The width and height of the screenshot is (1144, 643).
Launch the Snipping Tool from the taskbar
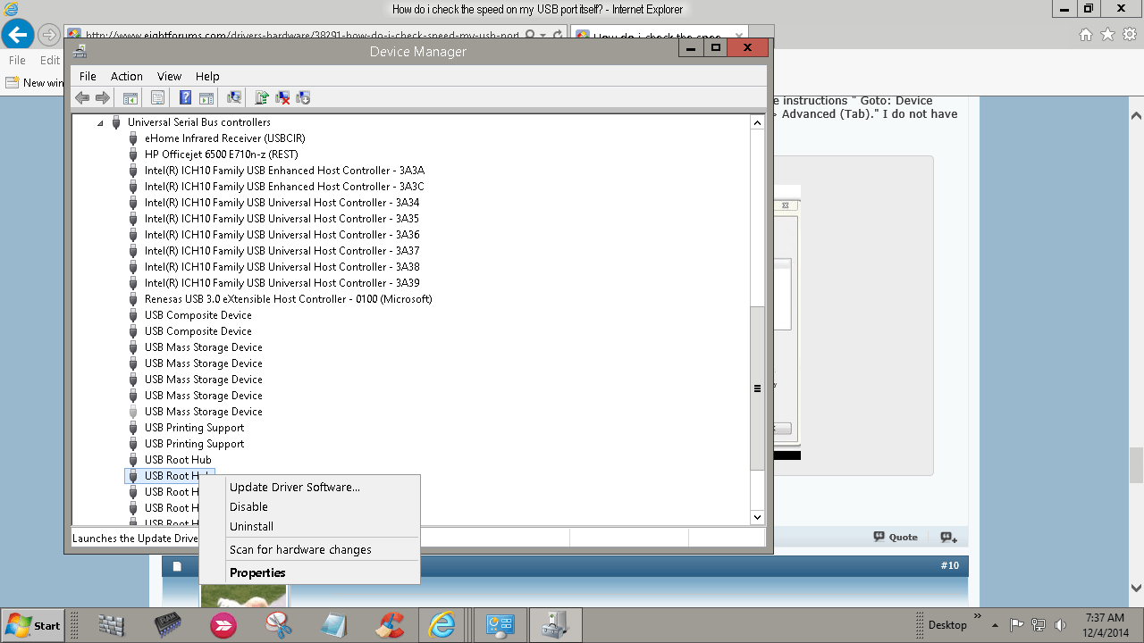(279, 625)
